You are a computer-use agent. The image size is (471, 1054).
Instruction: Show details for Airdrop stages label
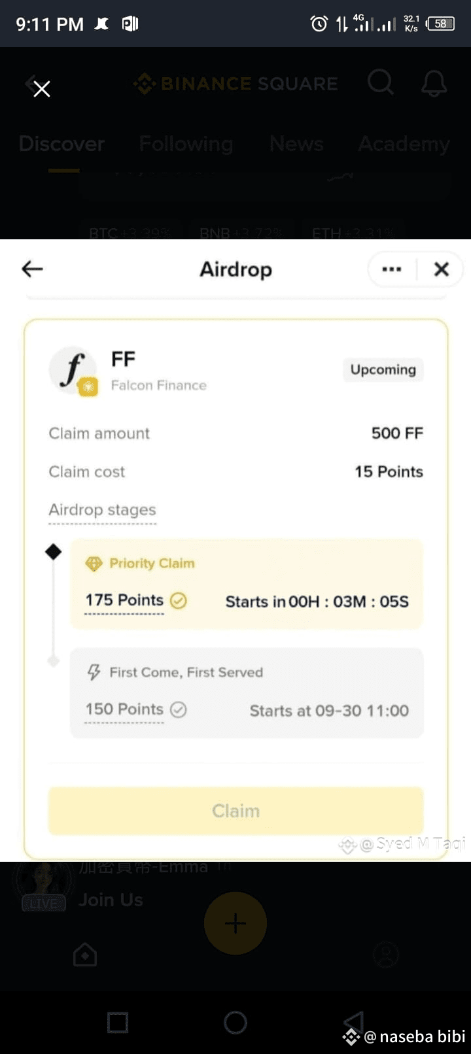[103, 510]
